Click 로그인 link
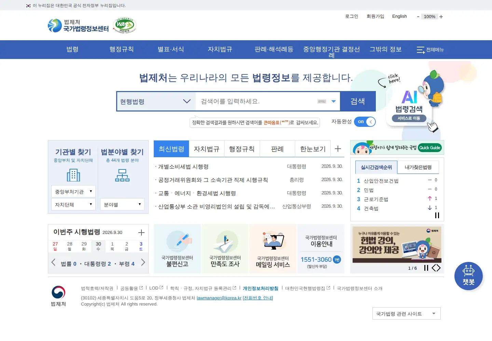The height and width of the screenshot is (341, 492). pyautogui.click(x=352, y=16)
